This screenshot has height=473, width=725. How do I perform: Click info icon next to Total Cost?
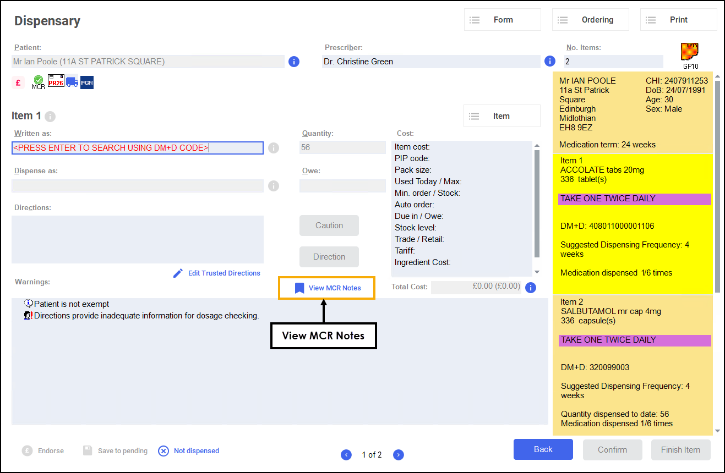pos(531,287)
